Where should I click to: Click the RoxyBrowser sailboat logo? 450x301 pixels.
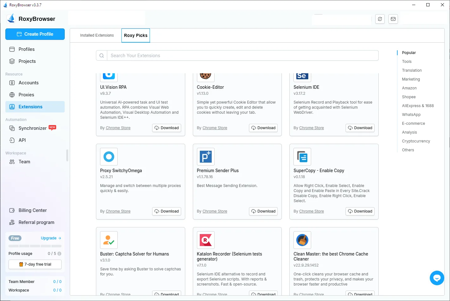(x=11, y=19)
